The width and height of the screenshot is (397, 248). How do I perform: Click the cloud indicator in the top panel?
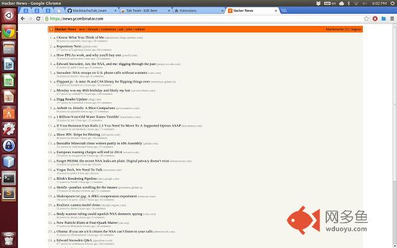(342, 3)
